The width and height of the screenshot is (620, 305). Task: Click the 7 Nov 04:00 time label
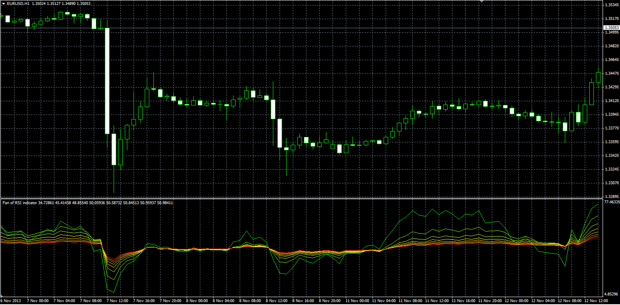pyautogui.click(x=65, y=301)
